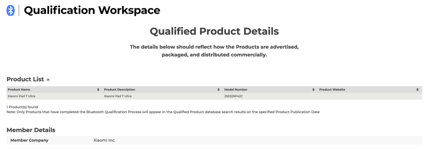Click the Product List heading text
Screen dimensions: 431x149
(25, 79)
